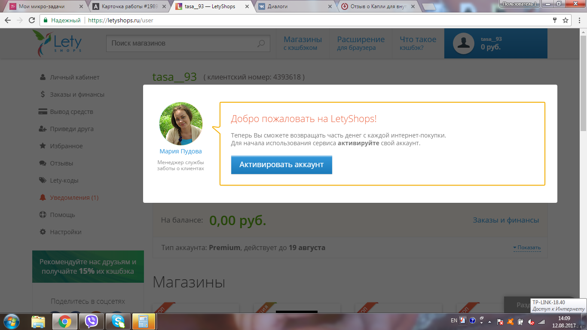Open new browser tab button

(429, 6)
